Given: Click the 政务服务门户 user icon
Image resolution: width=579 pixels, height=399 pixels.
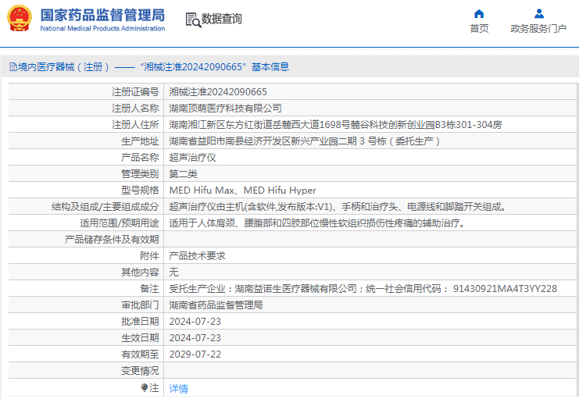Looking at the screenshot, I should [538, 14].
